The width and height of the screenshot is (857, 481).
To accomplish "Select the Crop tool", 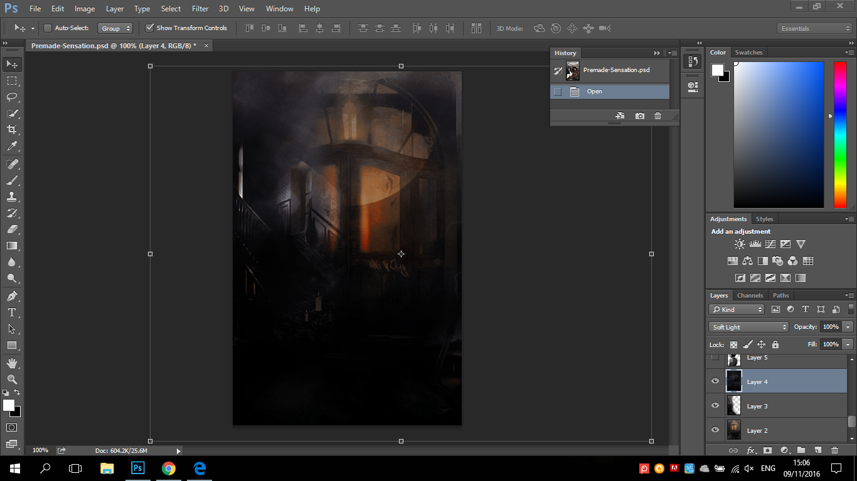I will coord(12,130).
